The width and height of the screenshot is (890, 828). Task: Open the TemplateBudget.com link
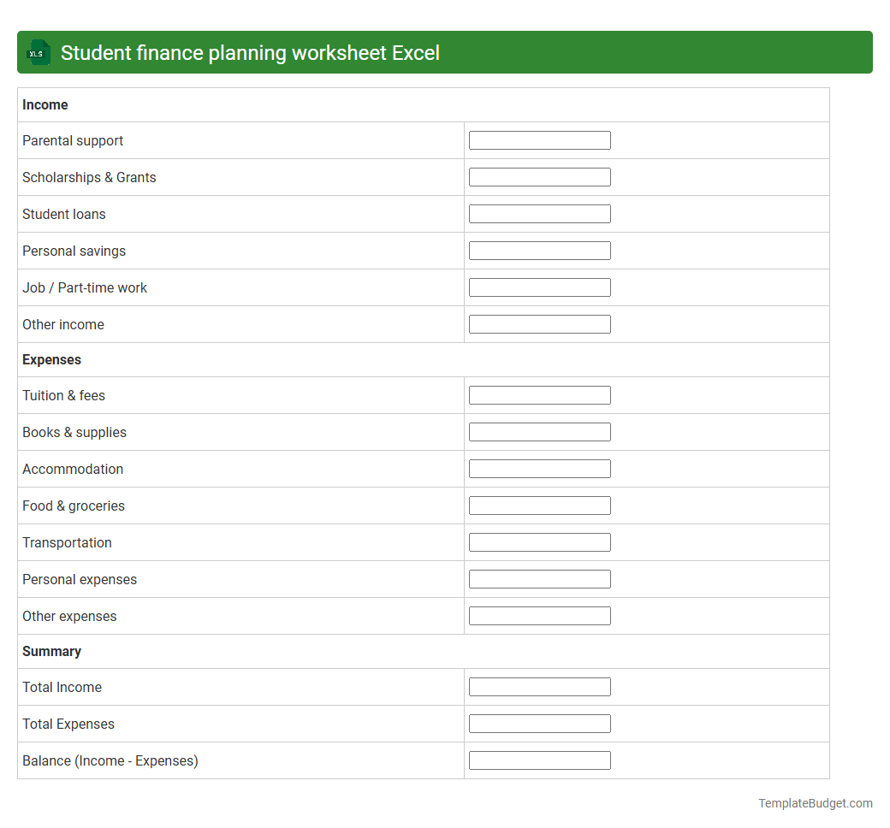pos(815,803)
